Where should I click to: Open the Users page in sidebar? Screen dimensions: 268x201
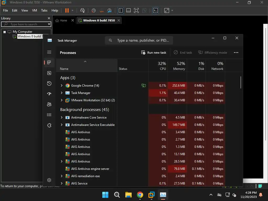49,104
